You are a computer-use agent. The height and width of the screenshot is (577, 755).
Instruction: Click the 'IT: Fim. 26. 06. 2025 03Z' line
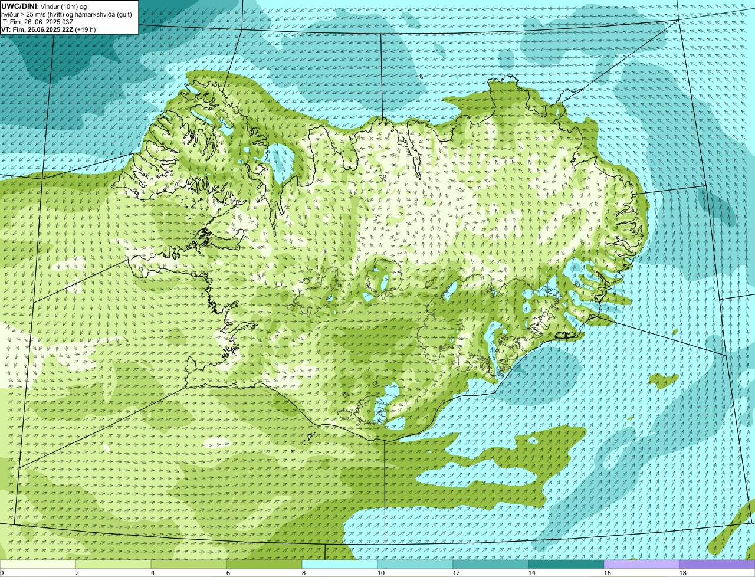pos(37,22)
